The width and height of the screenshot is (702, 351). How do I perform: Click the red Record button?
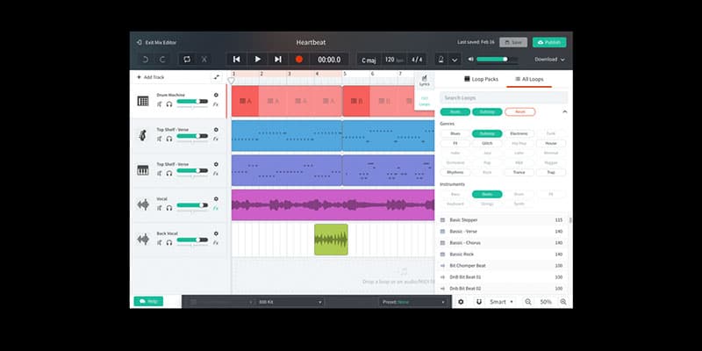[x=298, y=59]
